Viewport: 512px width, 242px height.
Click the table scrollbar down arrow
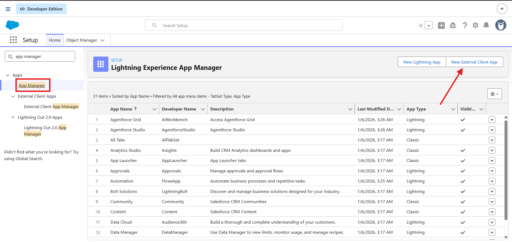[506, 237]
